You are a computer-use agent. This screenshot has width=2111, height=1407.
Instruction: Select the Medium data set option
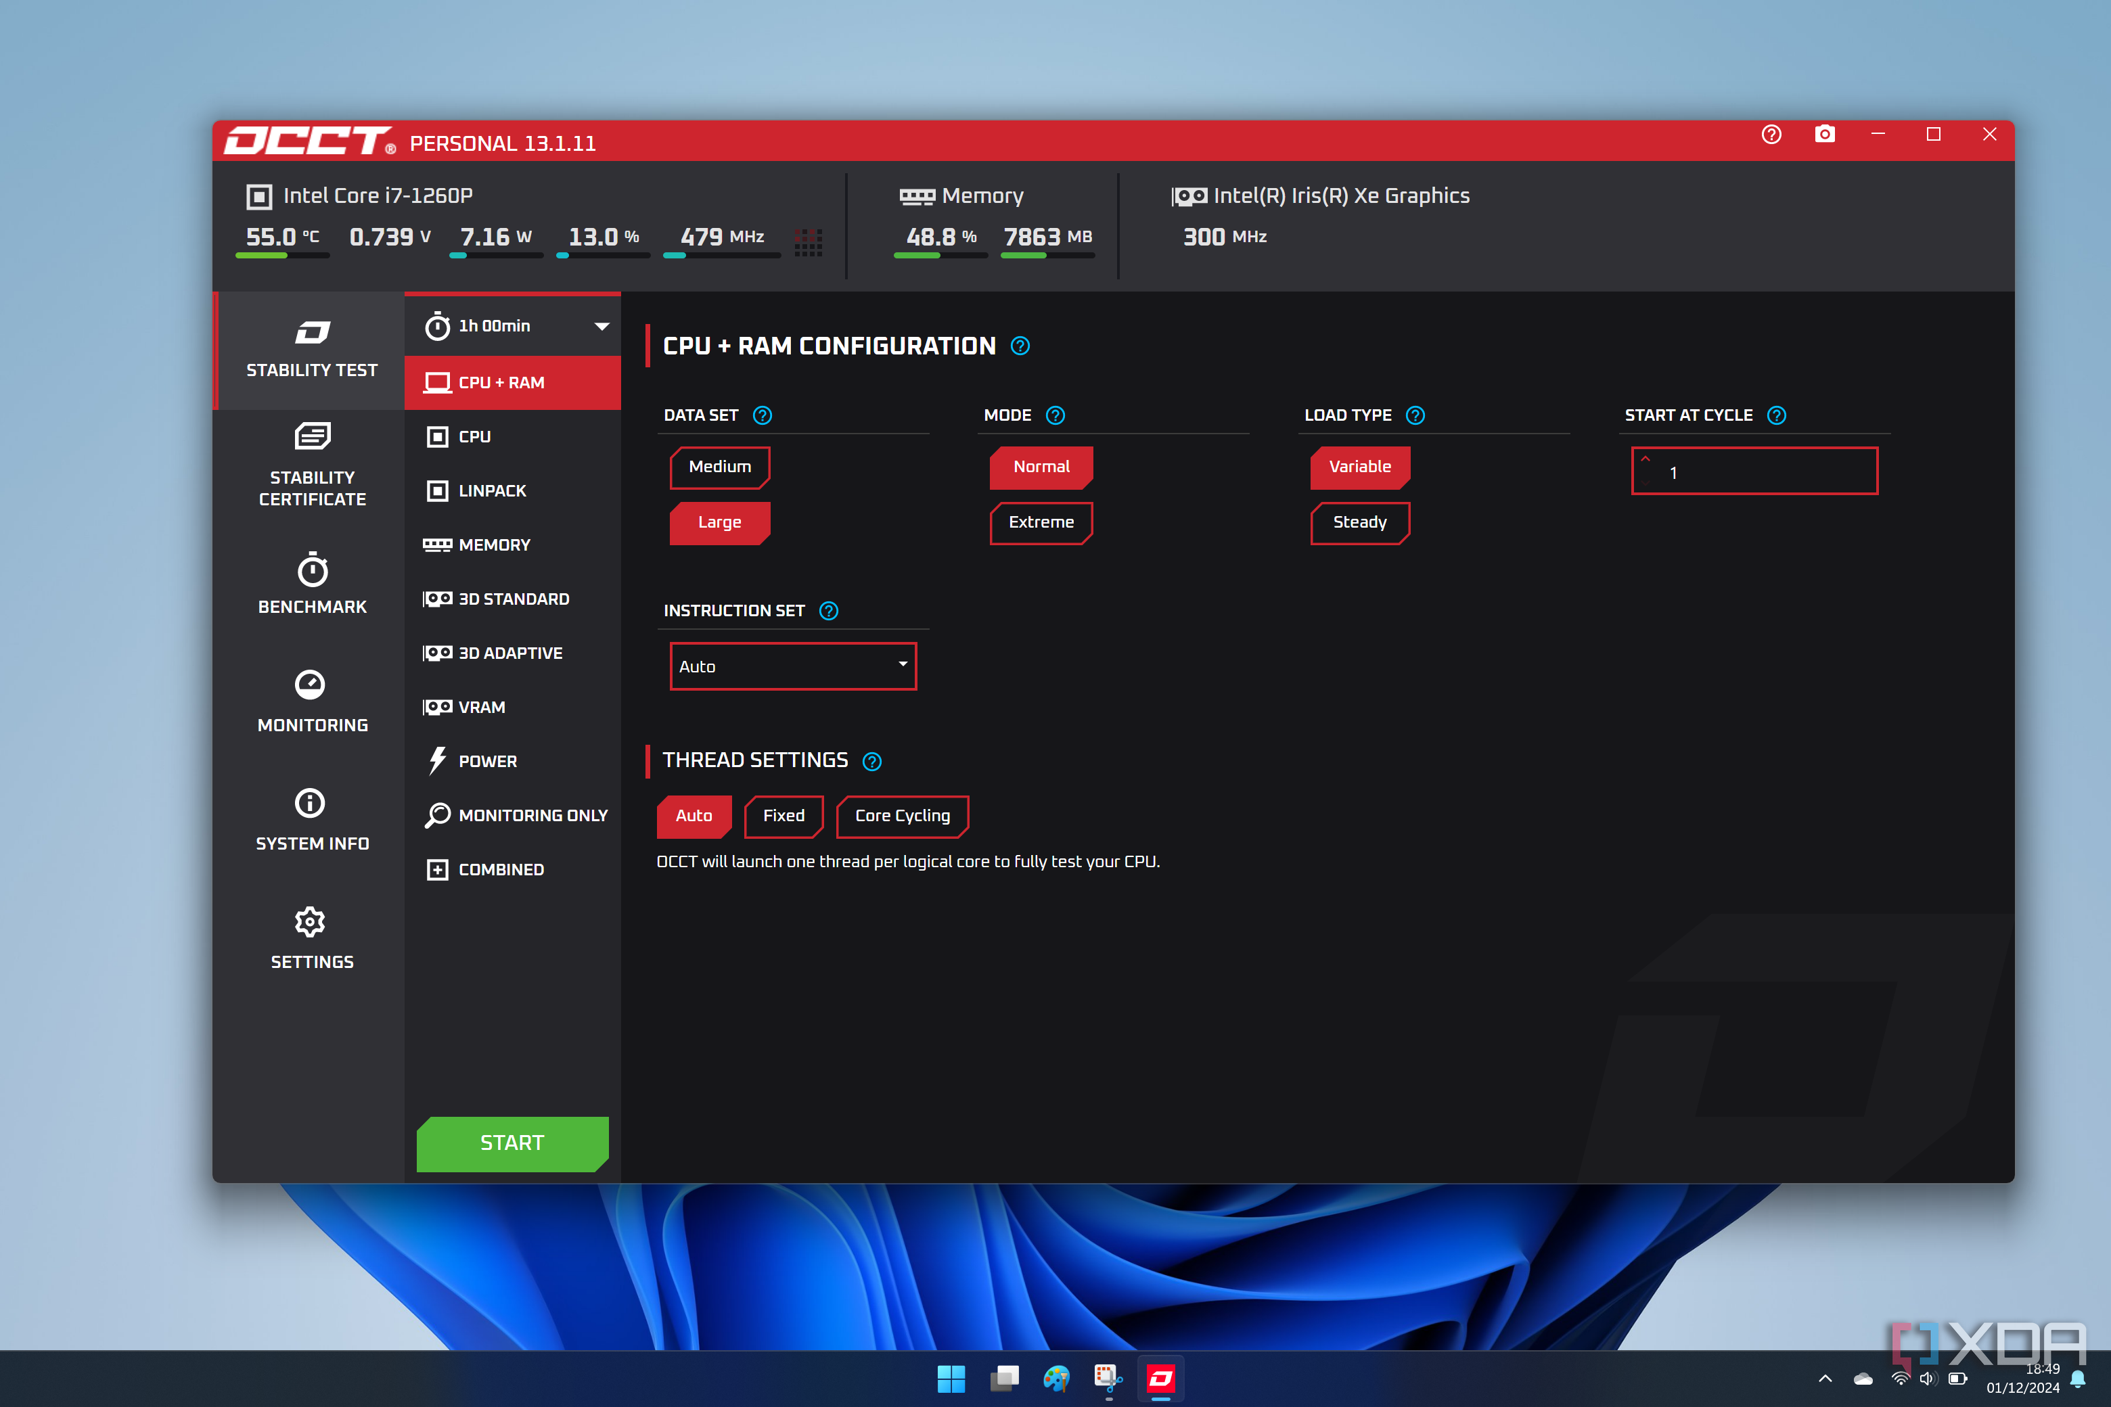coord(719,467)
